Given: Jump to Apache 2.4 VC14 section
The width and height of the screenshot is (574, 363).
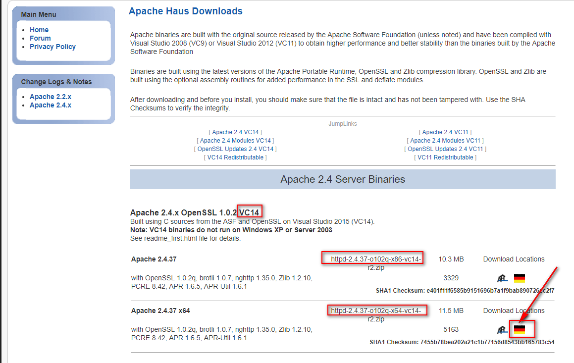Looking at the screenshot, I should [x=235, y=132].
